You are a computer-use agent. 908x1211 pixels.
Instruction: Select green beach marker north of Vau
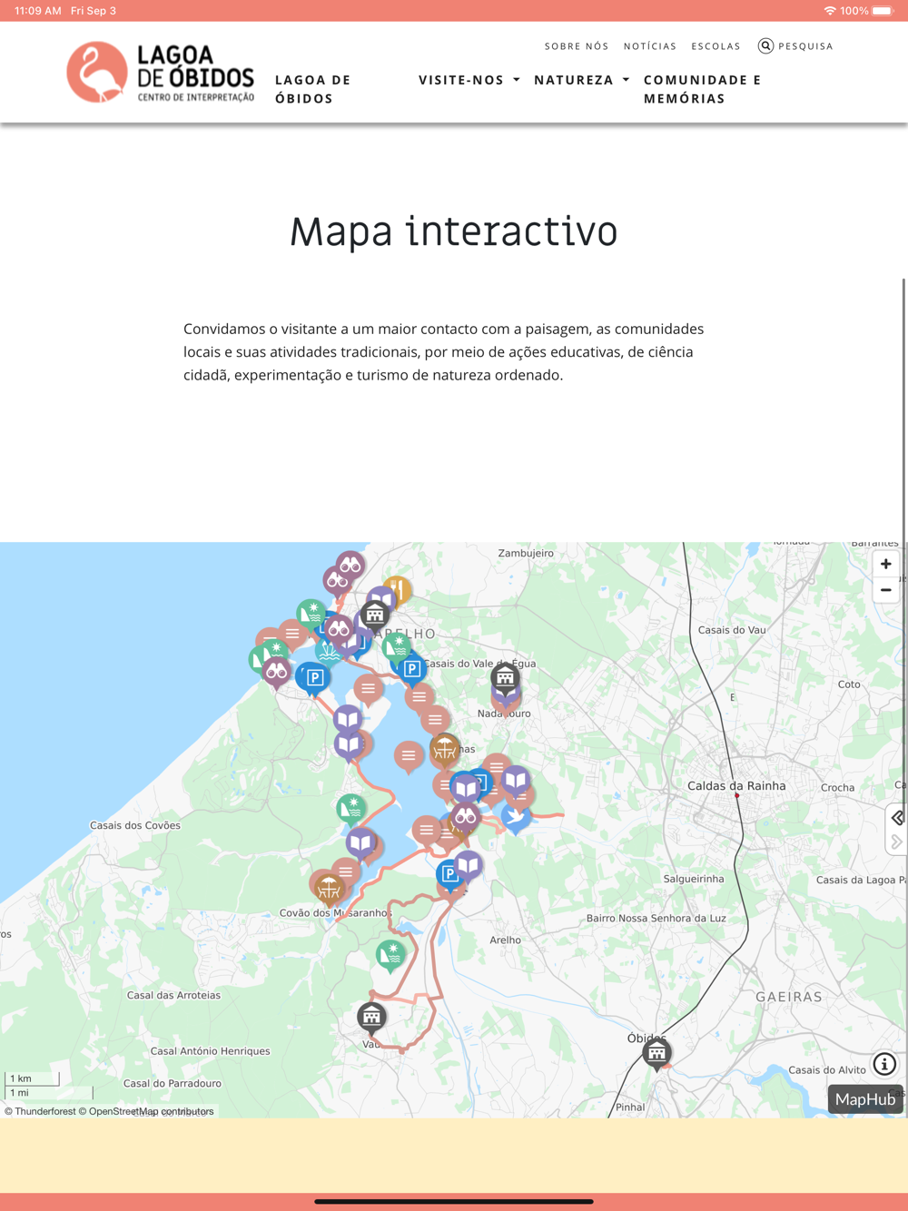point(391,955)
